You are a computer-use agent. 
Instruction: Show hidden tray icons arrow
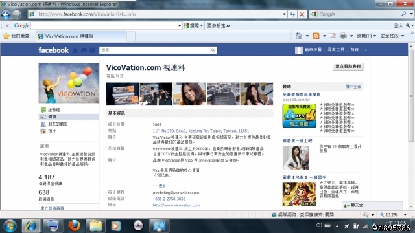(337, 226)
